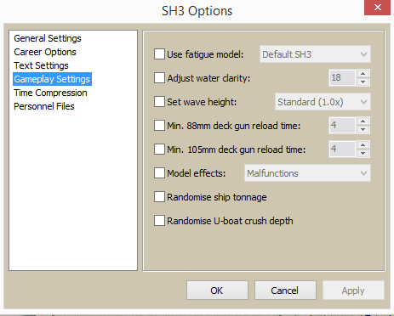Go to Text Settings
Image resolution: width=394 pixels, height=316 pixels.
[x=41, y=65]
